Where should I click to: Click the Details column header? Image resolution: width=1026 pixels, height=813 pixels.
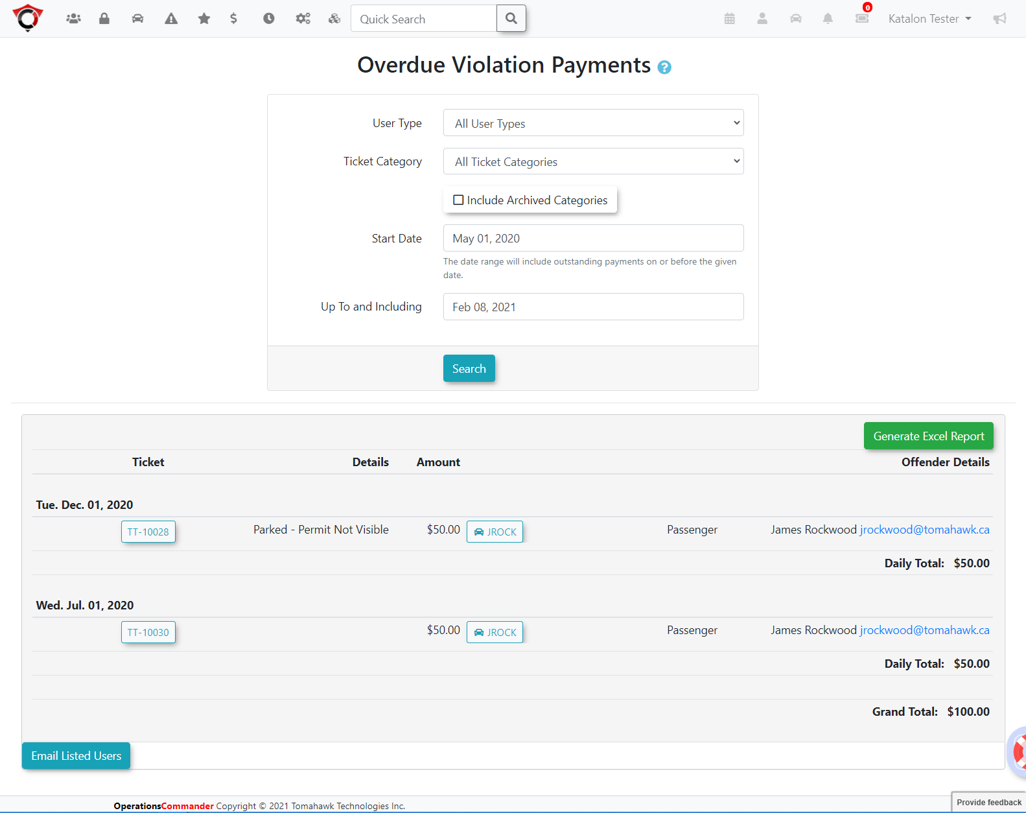371,462
